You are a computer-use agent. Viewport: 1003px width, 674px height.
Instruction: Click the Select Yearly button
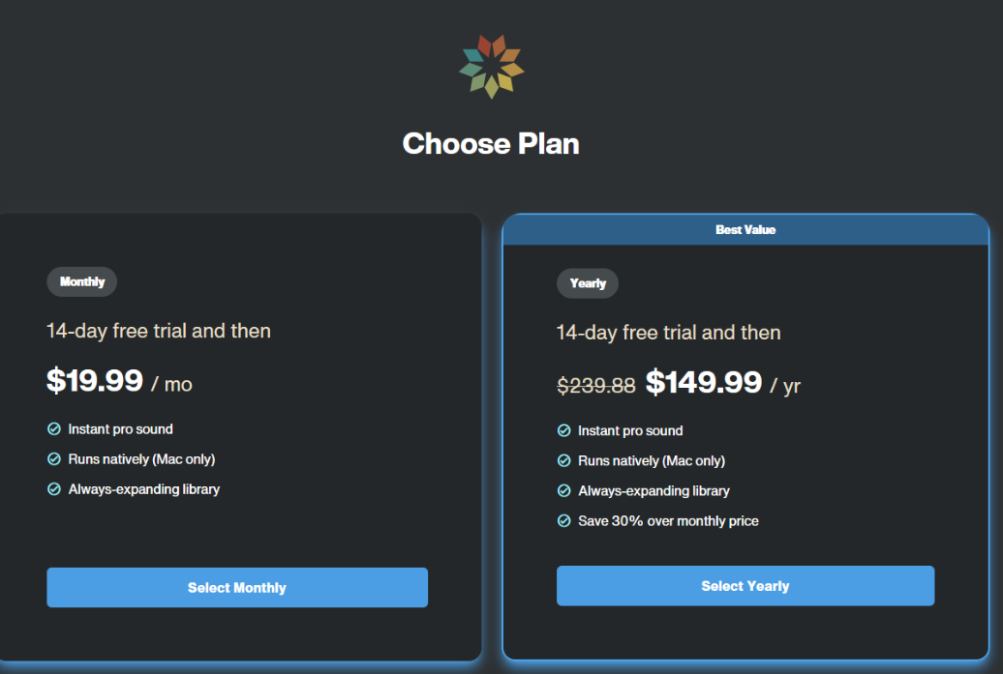pos(745,586)
